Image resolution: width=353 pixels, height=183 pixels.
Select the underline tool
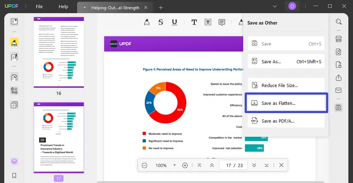(175, 22)
